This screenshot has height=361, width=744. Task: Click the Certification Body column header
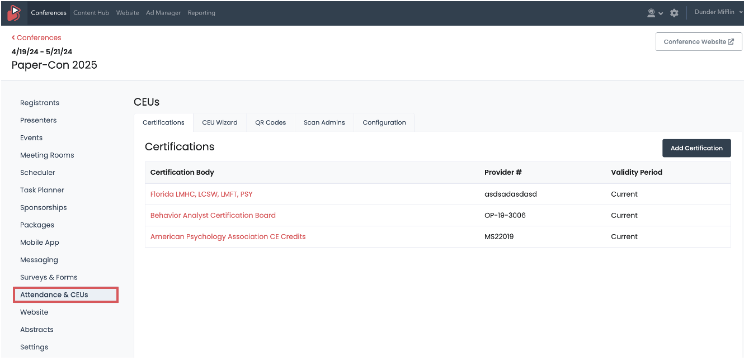coord(182,173)
